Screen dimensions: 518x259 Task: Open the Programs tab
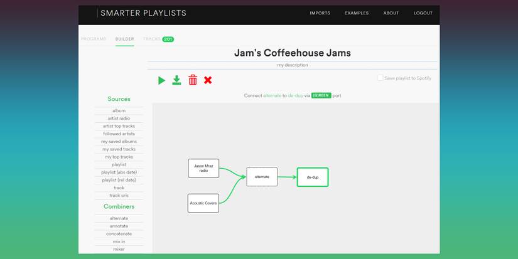[x=94, y=39]
